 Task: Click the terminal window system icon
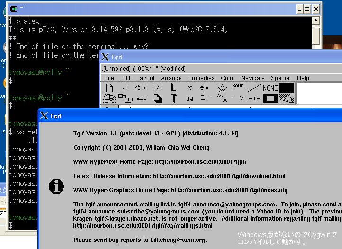pos(14,9)
